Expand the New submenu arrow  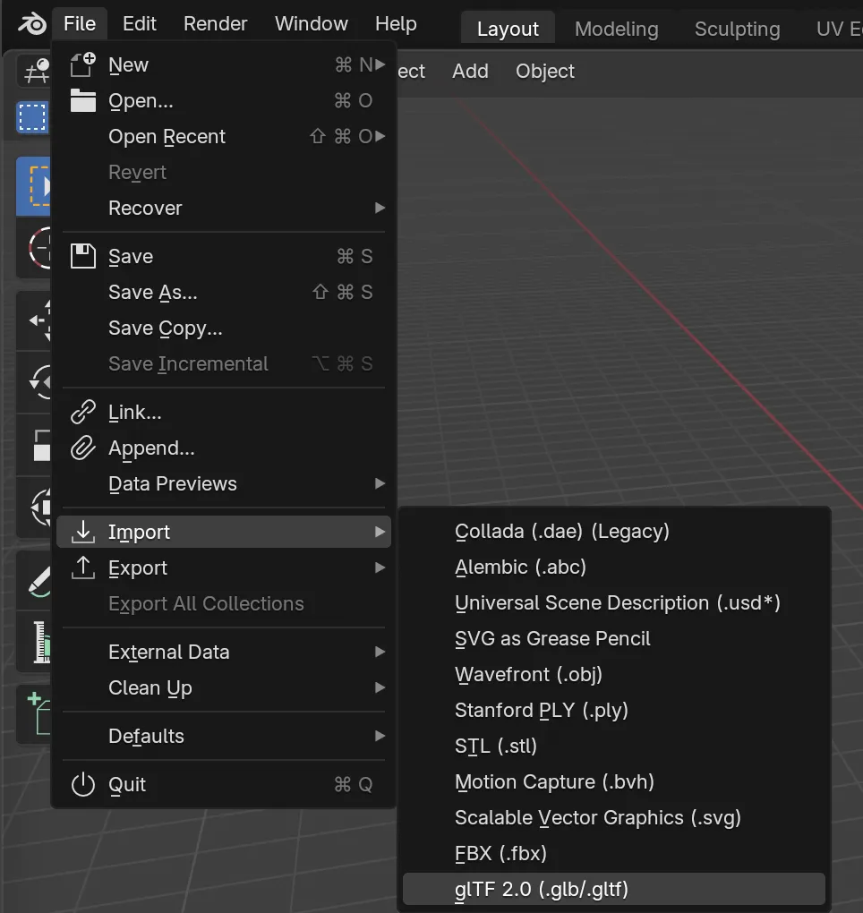tap(380, 64)
